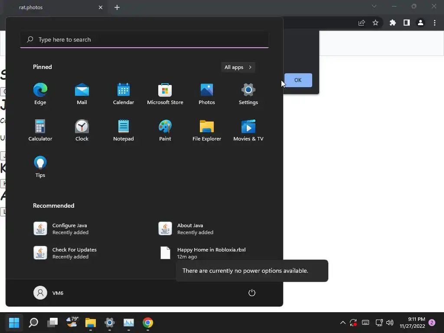Expand the Chrome tab search chevron
Image resolution: width=444 pixels, height=333 pixels.
[374, 6]
